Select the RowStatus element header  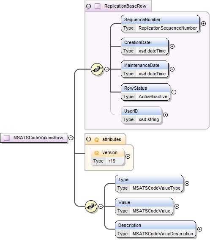pos(145,88)
